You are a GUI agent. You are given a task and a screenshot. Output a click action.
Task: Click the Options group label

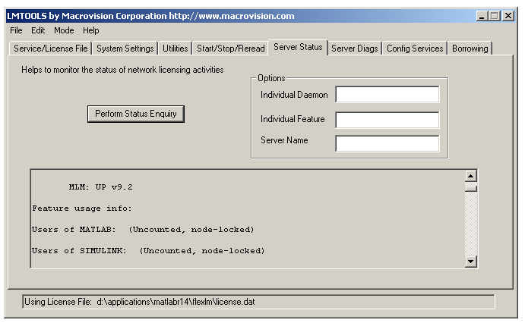(x=271, y=78)
